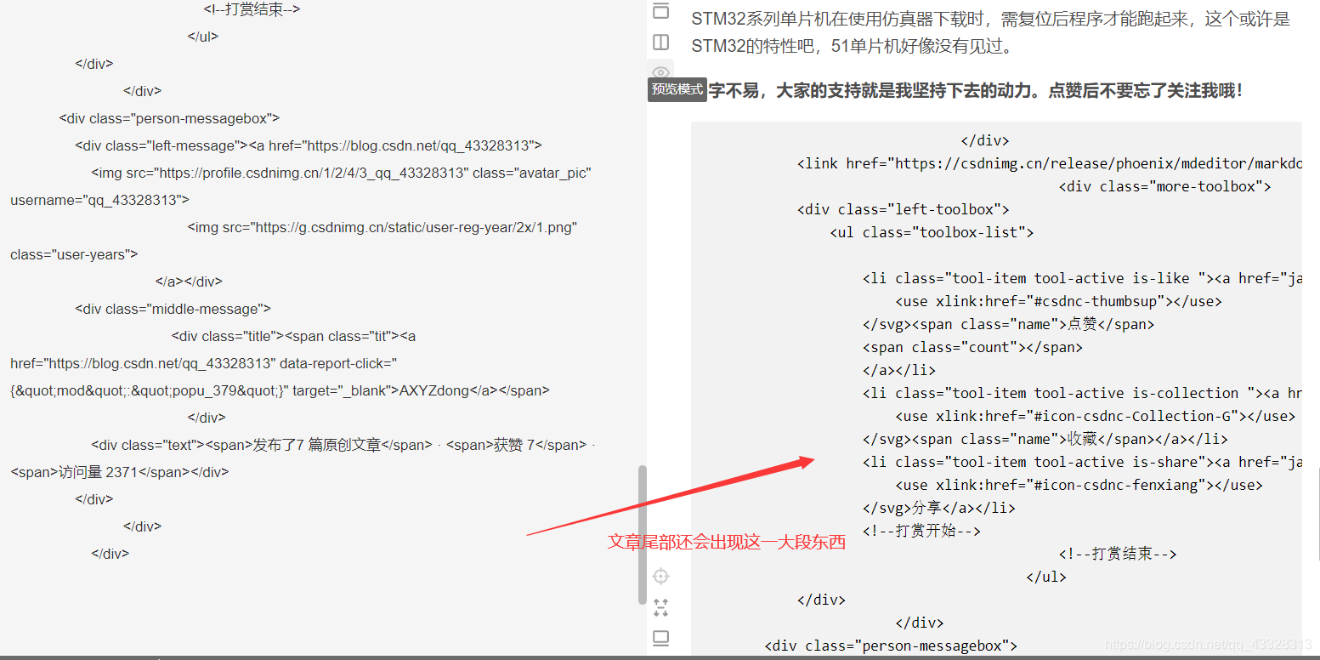
Task: Click person-messagebox div line in preview
Action: [891, 646]
